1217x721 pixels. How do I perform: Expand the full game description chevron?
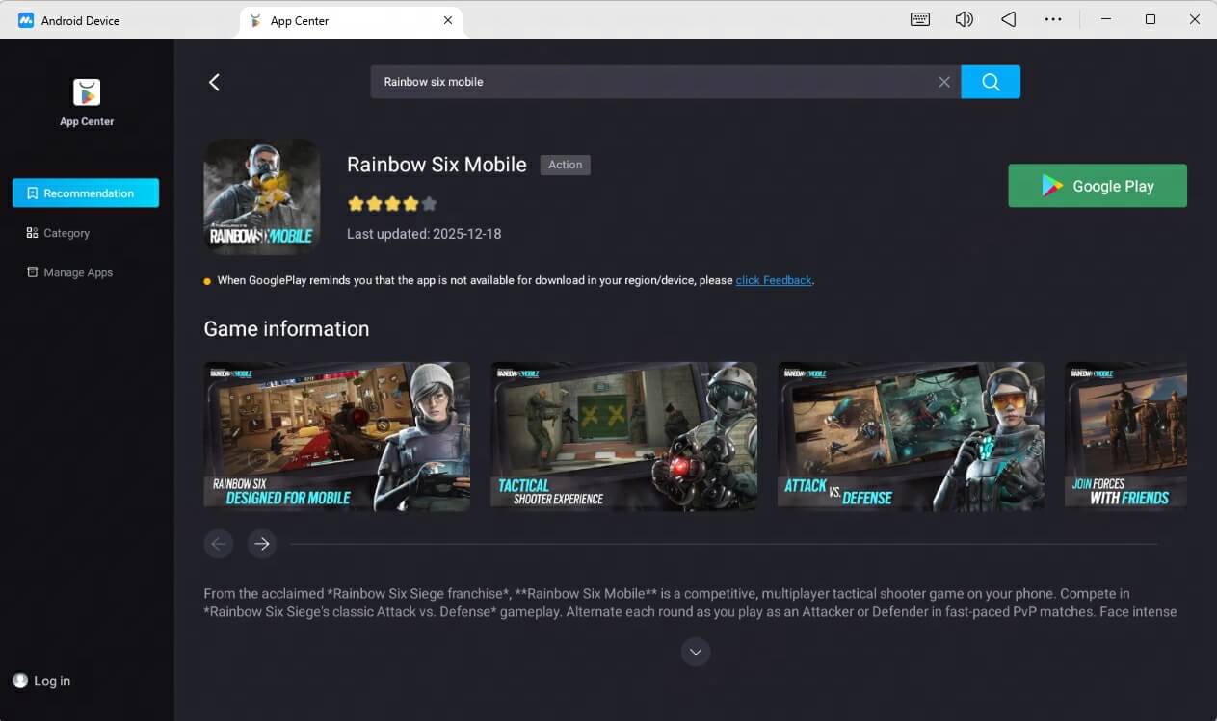[x=696, y=652]
